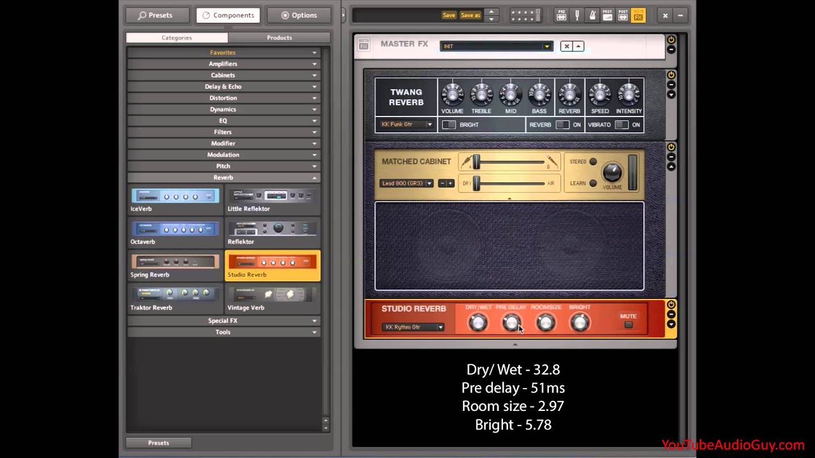Expand the Special FX category

[223, 321]
